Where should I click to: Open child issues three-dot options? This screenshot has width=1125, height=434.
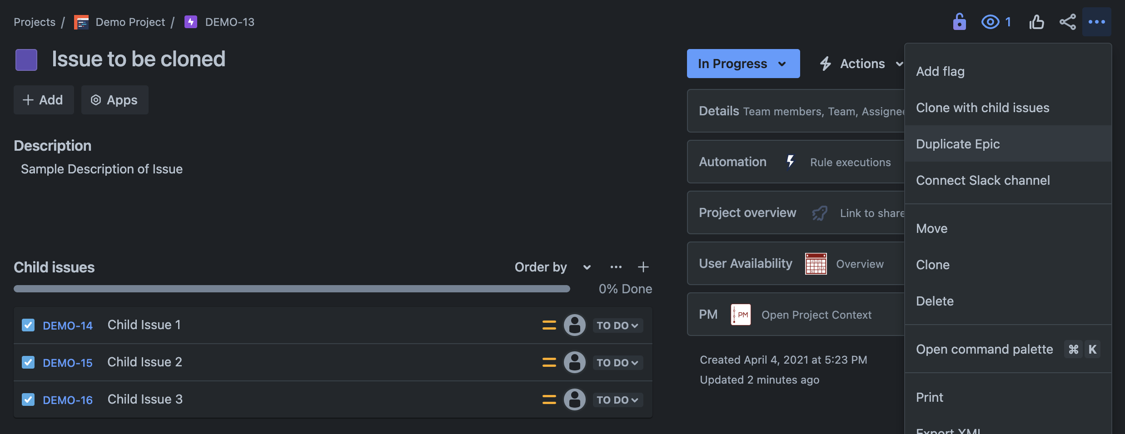click(616, 267)
